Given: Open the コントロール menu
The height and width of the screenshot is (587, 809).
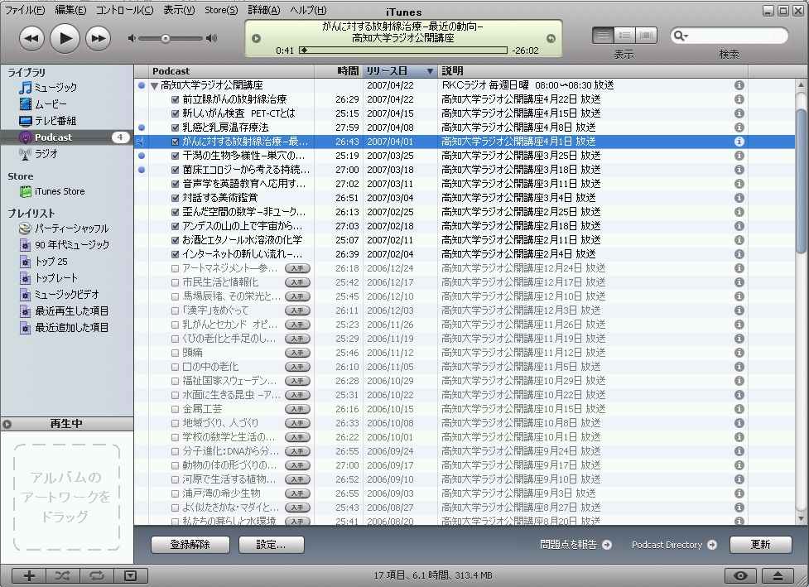Looking at the screenshot, I should pyautogui.click(x=124, y=10).
